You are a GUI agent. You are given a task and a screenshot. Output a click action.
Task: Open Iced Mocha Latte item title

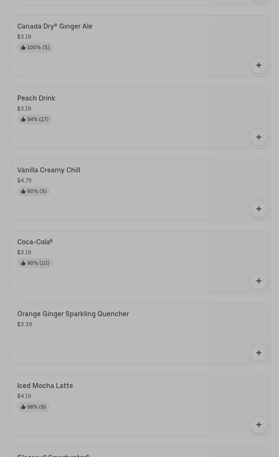click(x=45, y=386)
